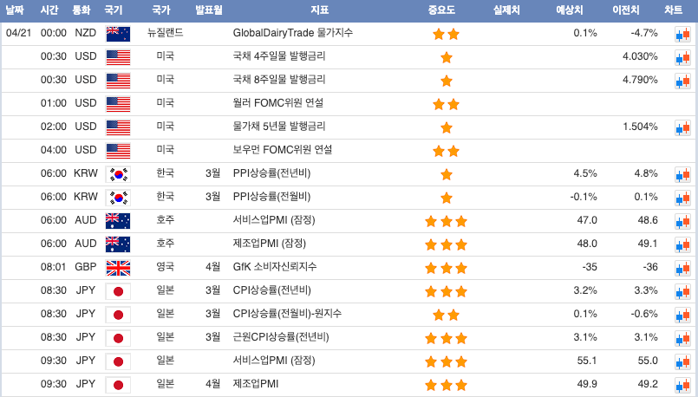Click chart icon for 제조업PMI Japan row
This screenshot has width=698, height=397.
pyautogui.click(x=682, y=384)
